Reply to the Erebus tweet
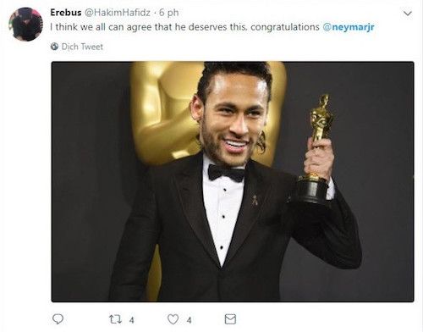The height and width of the screenshot is (332, 423). pos(58,319)
